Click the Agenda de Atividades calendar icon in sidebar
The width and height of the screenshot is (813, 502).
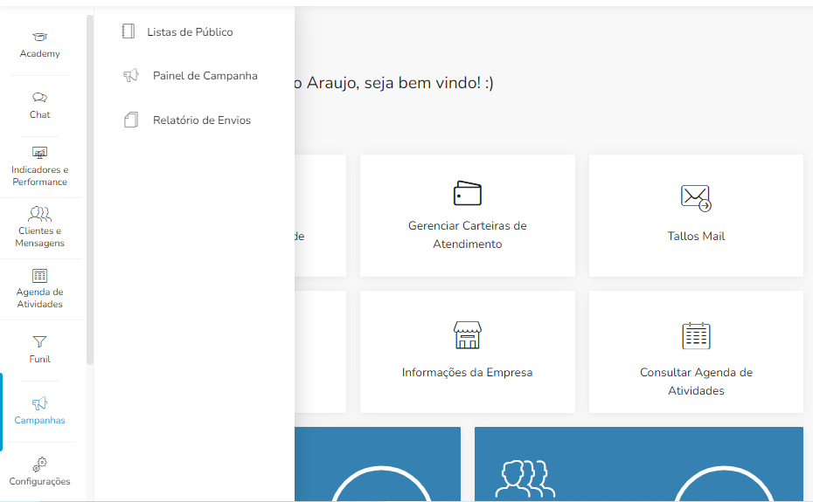pos(40,275)
